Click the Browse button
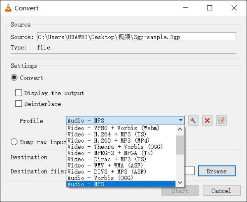Viewport: 247px width, 202px height. tap(217, 171)
